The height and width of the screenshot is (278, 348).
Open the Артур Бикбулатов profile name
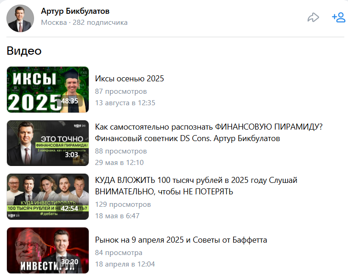pos(75,11)
